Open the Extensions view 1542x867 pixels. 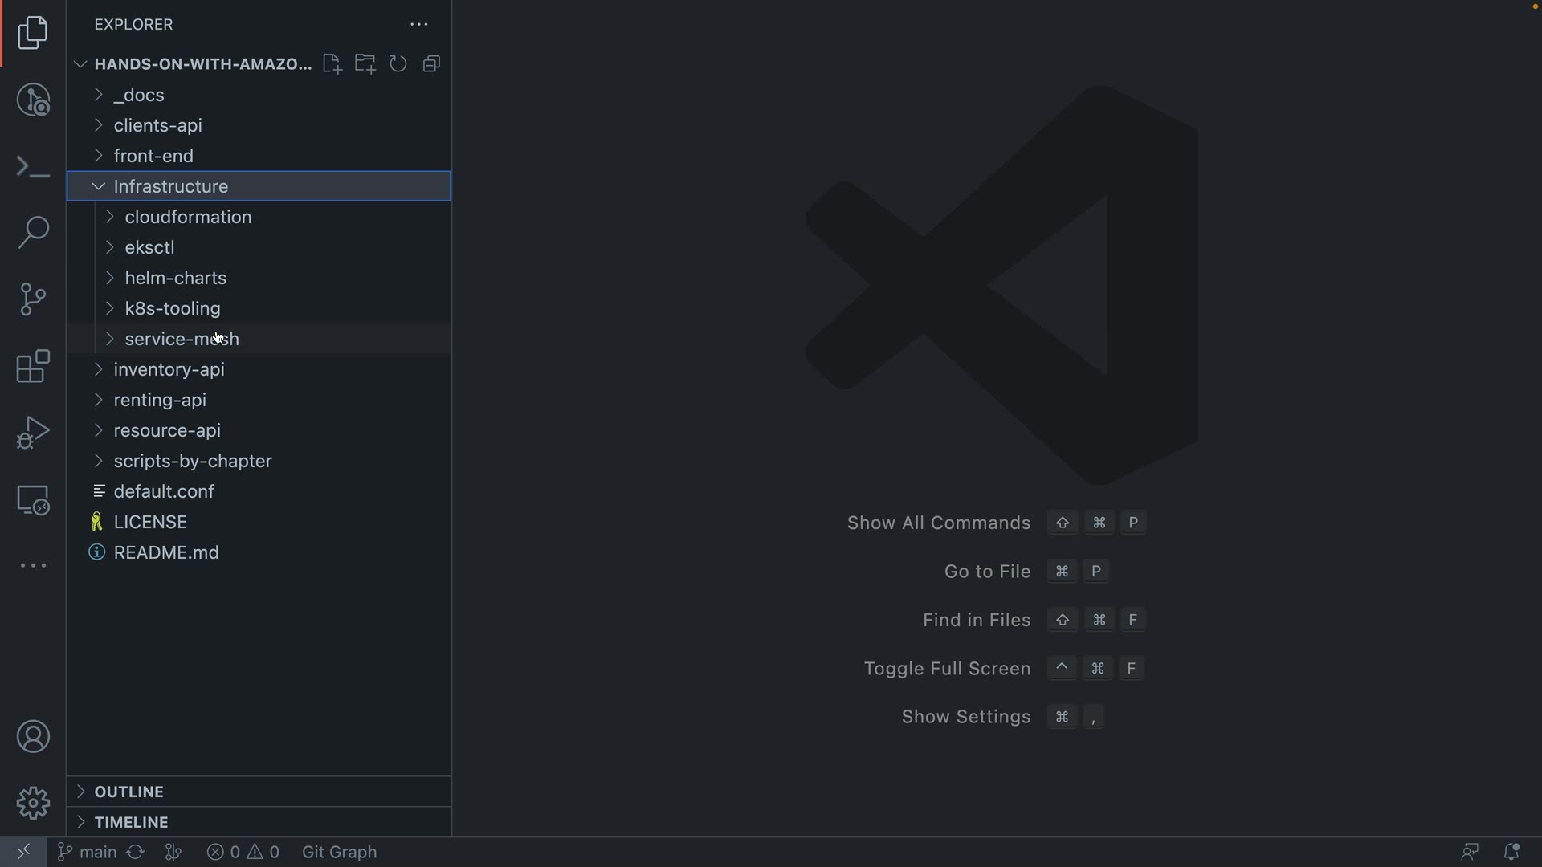(x=33, y=367)
